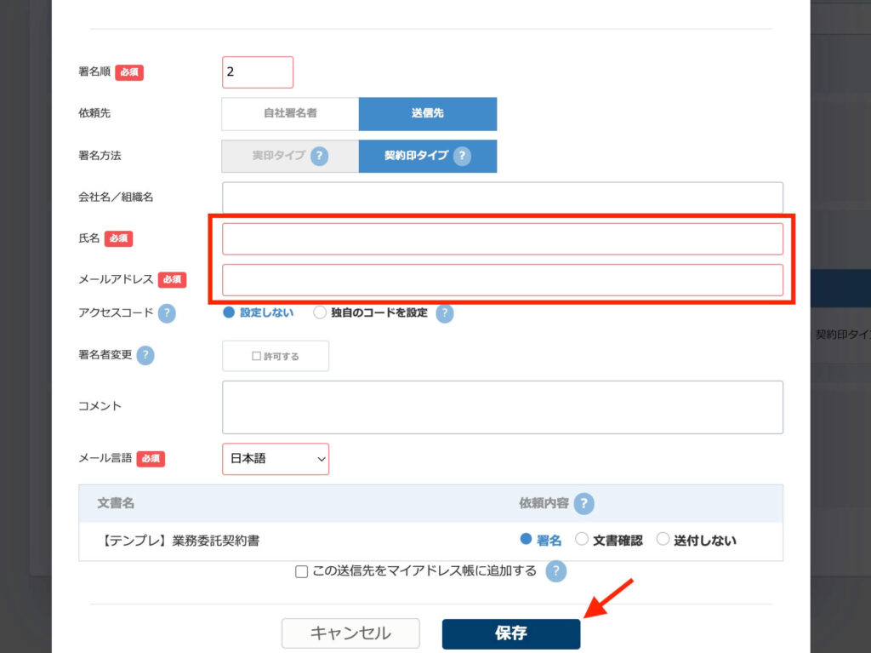The height and width of the screenshot is (653, 871).
Task: Click help icon beside マイアドレス帳 checkbox
Action: coord(555,571)
